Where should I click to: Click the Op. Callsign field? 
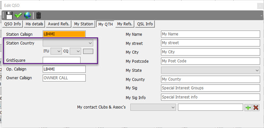coord(64,69)
